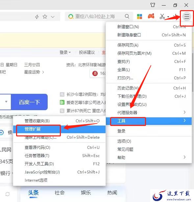Open the screenshot tool dropdown arrow
Screen dimensions: 194x202
168,17
